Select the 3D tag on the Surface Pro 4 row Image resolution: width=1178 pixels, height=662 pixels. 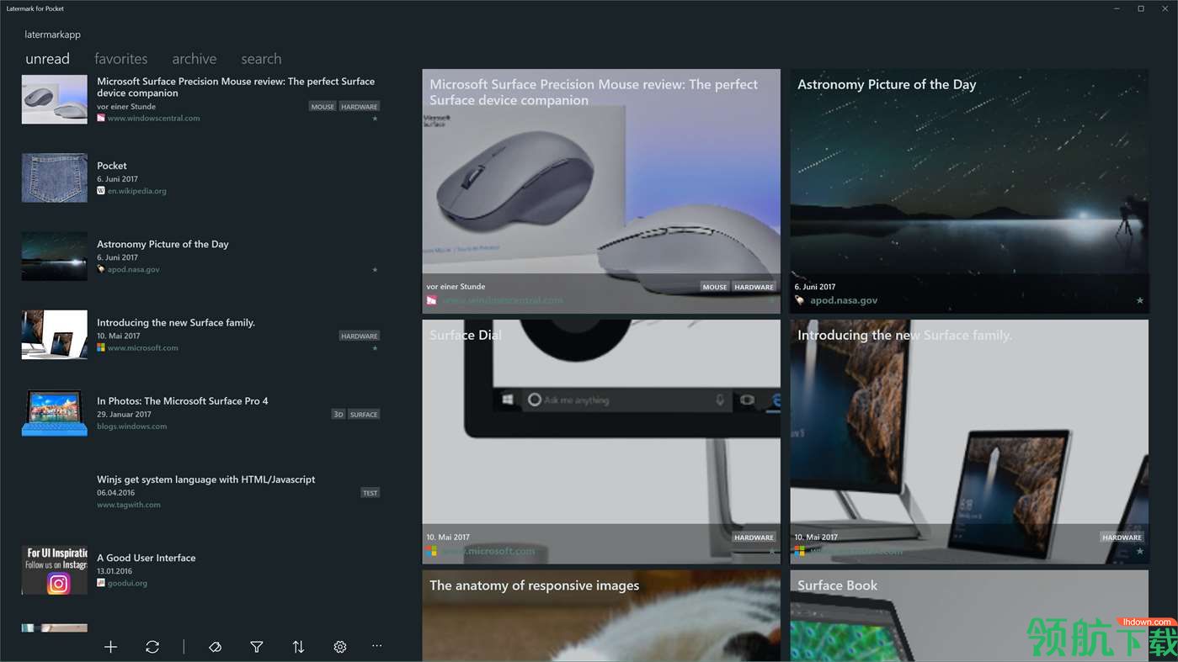point(338,415)
